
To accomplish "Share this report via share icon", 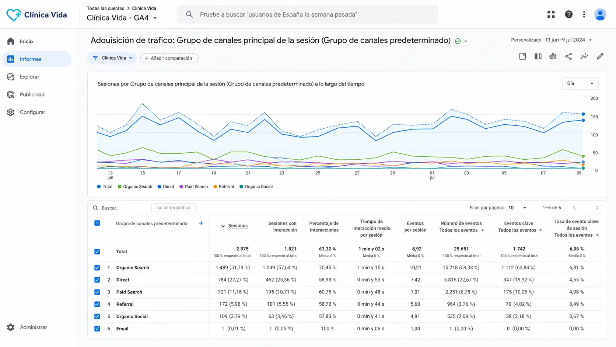I will [568, 56].
